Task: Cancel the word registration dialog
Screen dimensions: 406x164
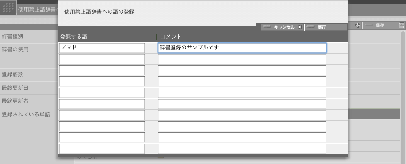Action: pyautogui.click(x=282, y=27)
